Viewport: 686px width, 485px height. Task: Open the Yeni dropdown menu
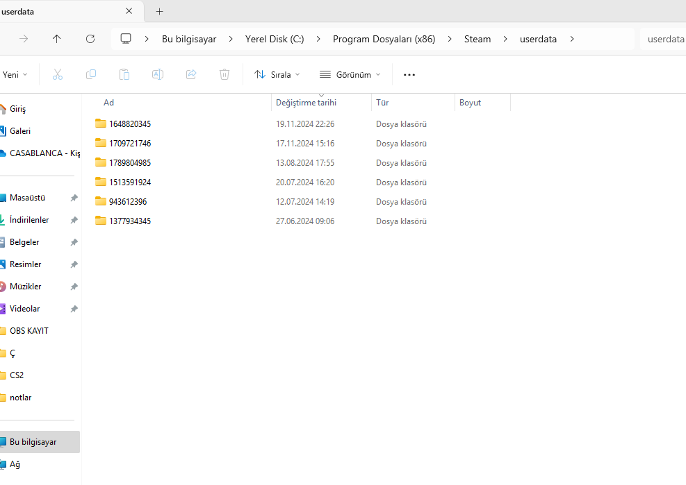[15, 75]
